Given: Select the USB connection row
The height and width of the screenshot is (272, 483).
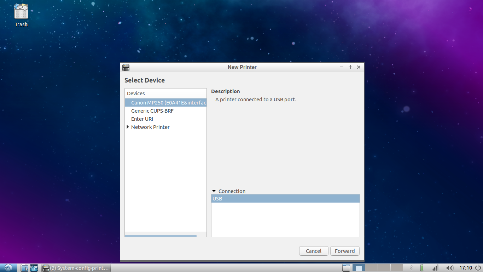Looking at the screenshot, I should [285, 199].
